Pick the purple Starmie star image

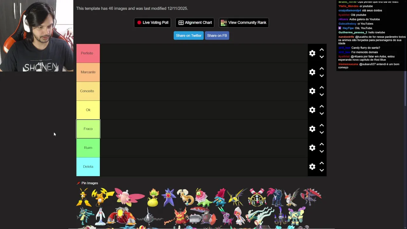coord(169,197)
